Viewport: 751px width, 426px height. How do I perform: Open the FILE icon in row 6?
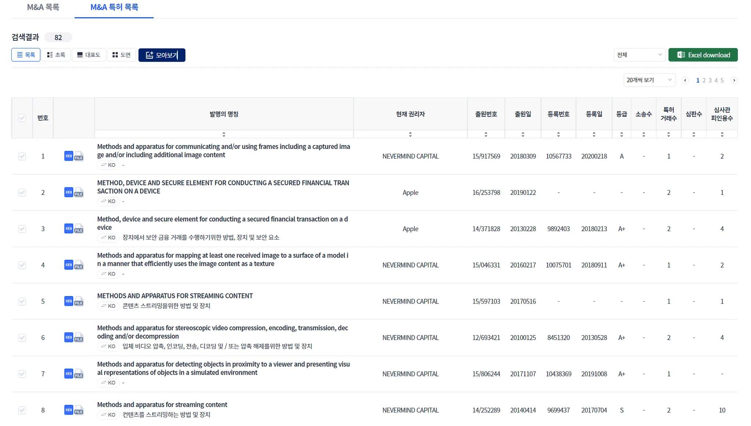[x=79, y=338]
